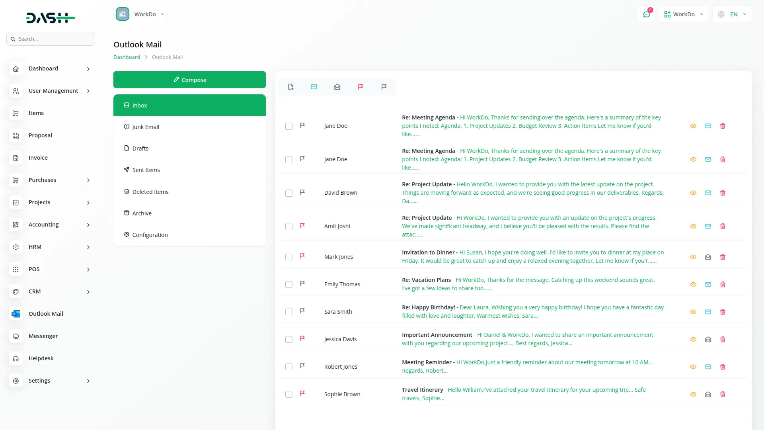764x430 pixels.
Task: Open the EN language dropdown
Action: (x=732, y=14)
